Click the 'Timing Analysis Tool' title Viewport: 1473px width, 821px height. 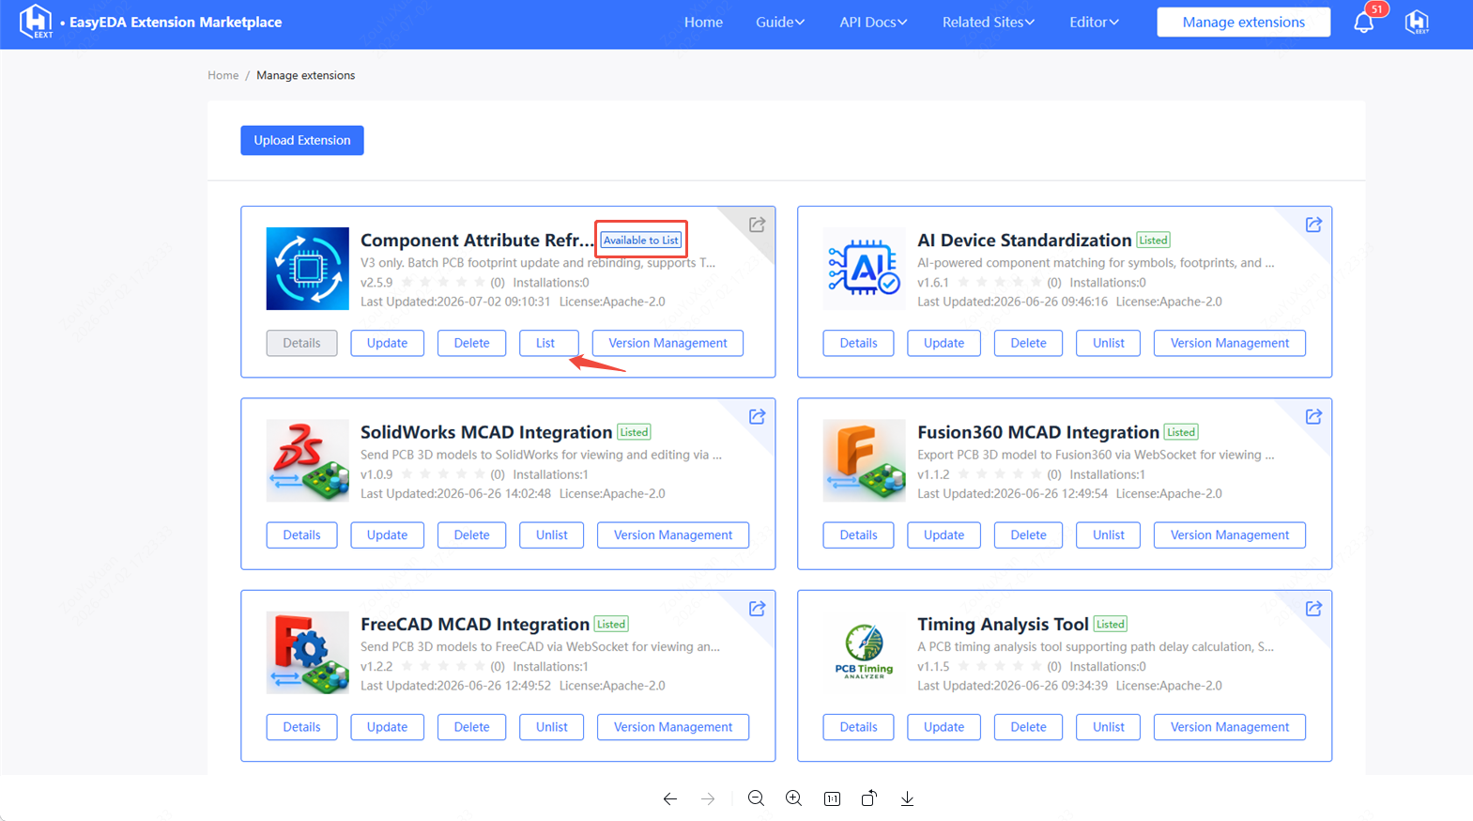[x=1003, y=624]
